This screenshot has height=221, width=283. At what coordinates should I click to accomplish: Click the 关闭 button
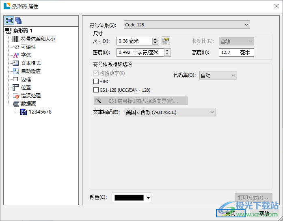click(x=231, y=213)
